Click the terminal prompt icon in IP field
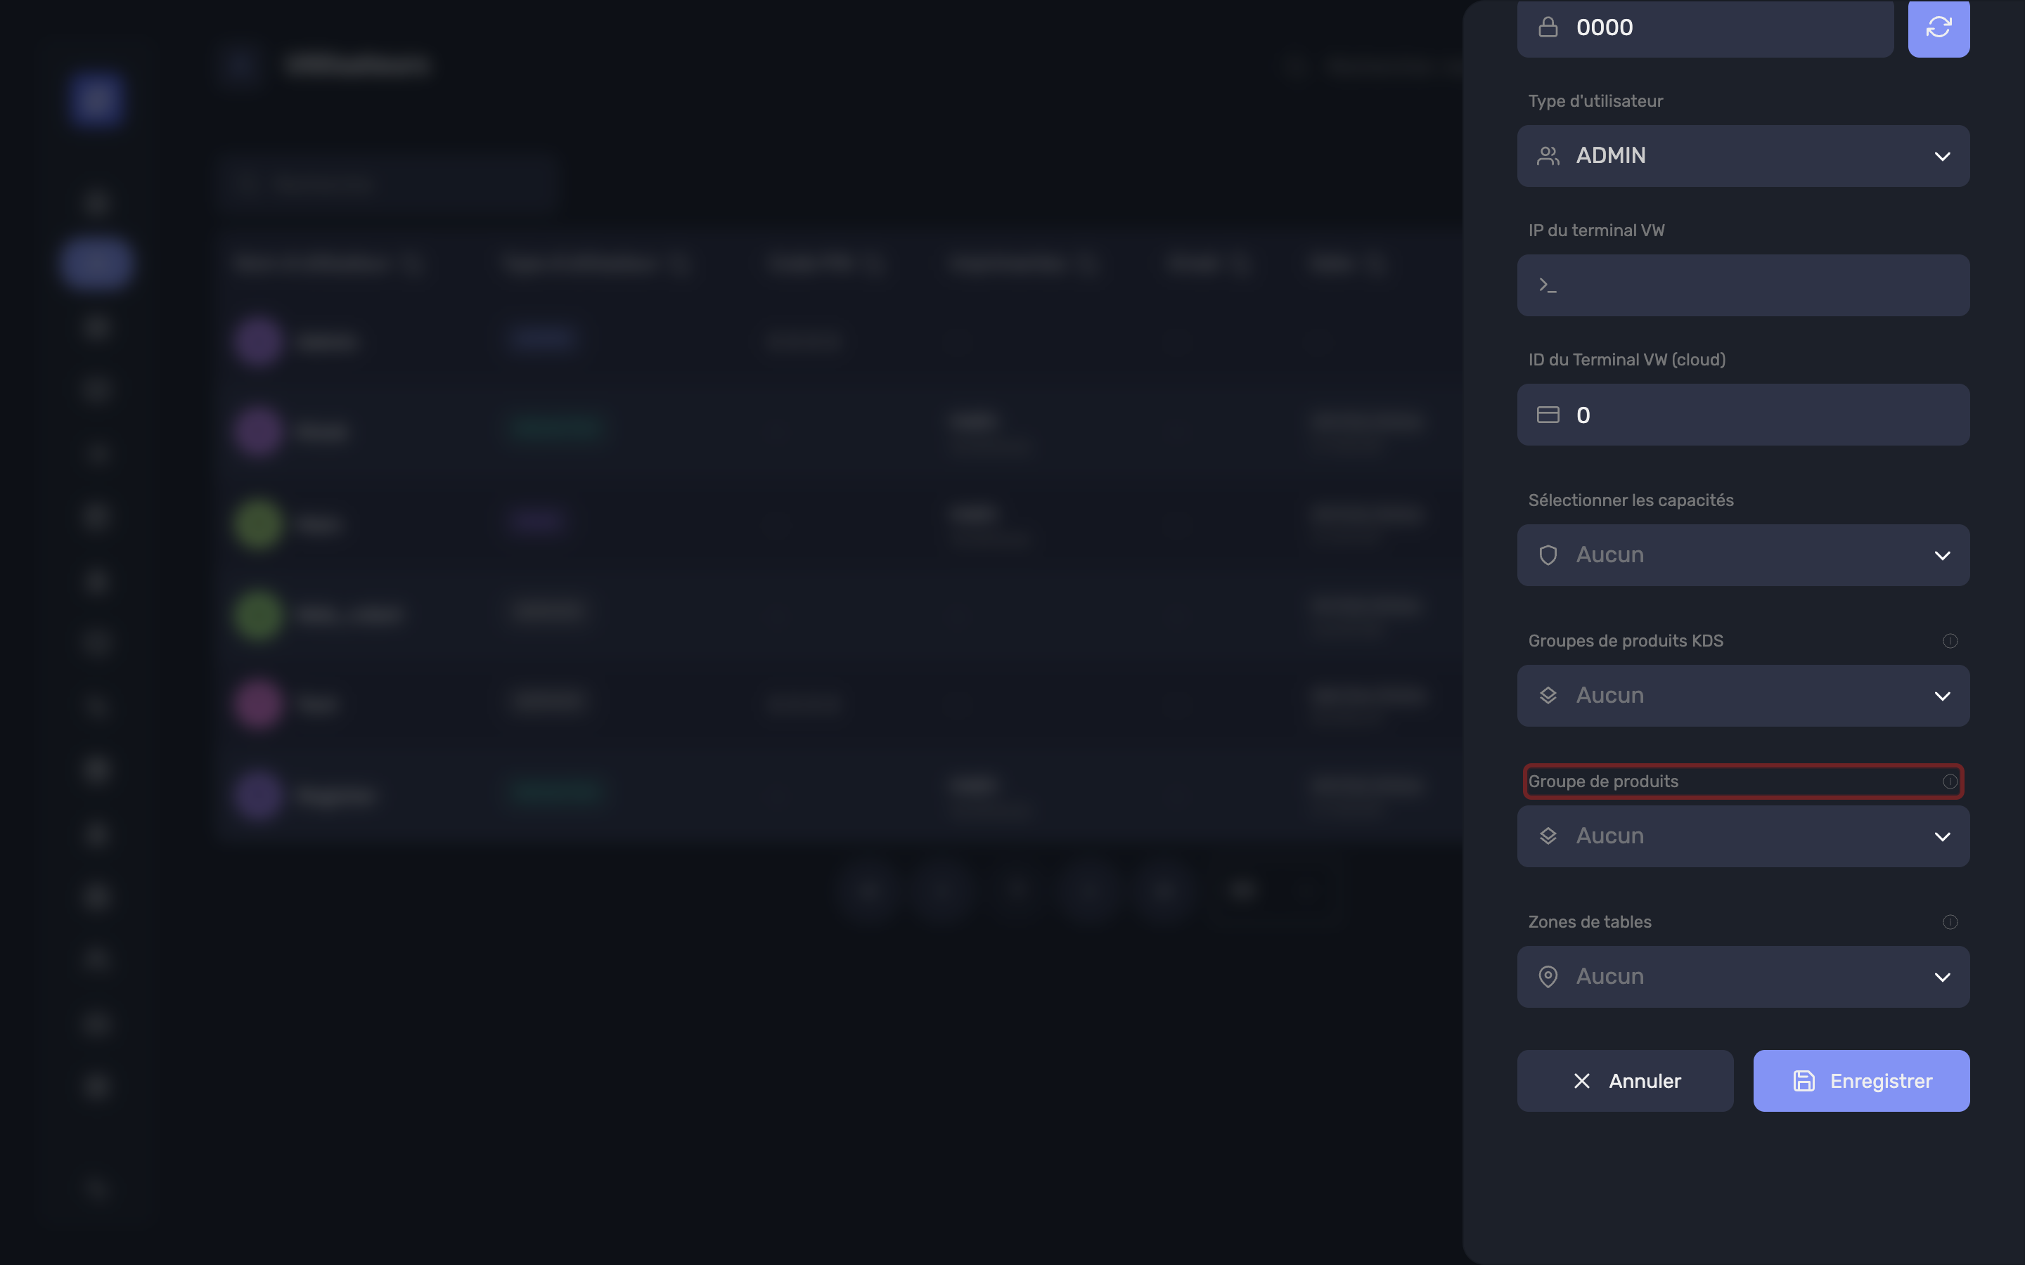The height and width of the screenshot is (1265, 2025). [x=1548, y=285]
